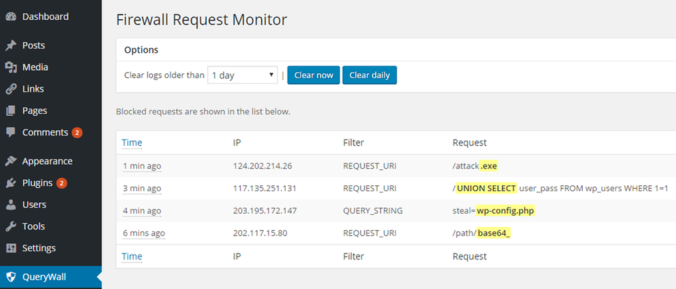Screen dimensions: 676x289
Task: Go to Settings in sidebar
Action: (x=38, y=249)
